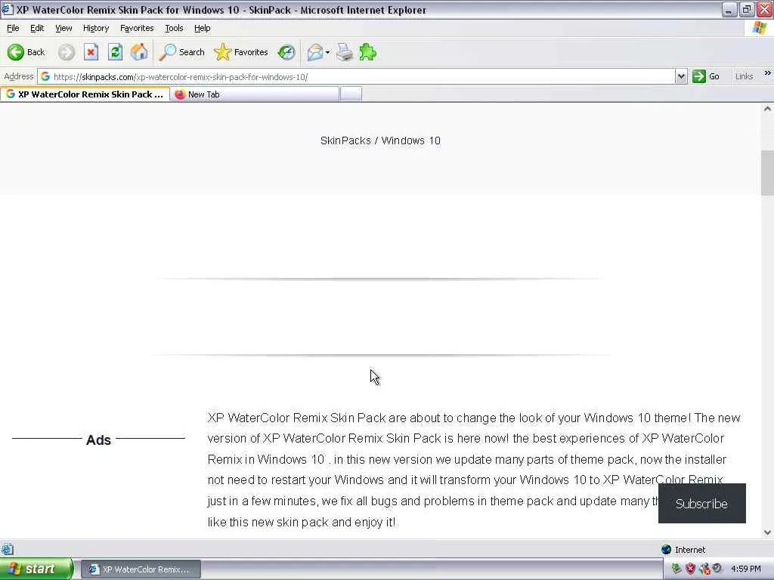Refresh the page with green arrows icon
This screenshot has height=580, width=774.
point(115,52)
